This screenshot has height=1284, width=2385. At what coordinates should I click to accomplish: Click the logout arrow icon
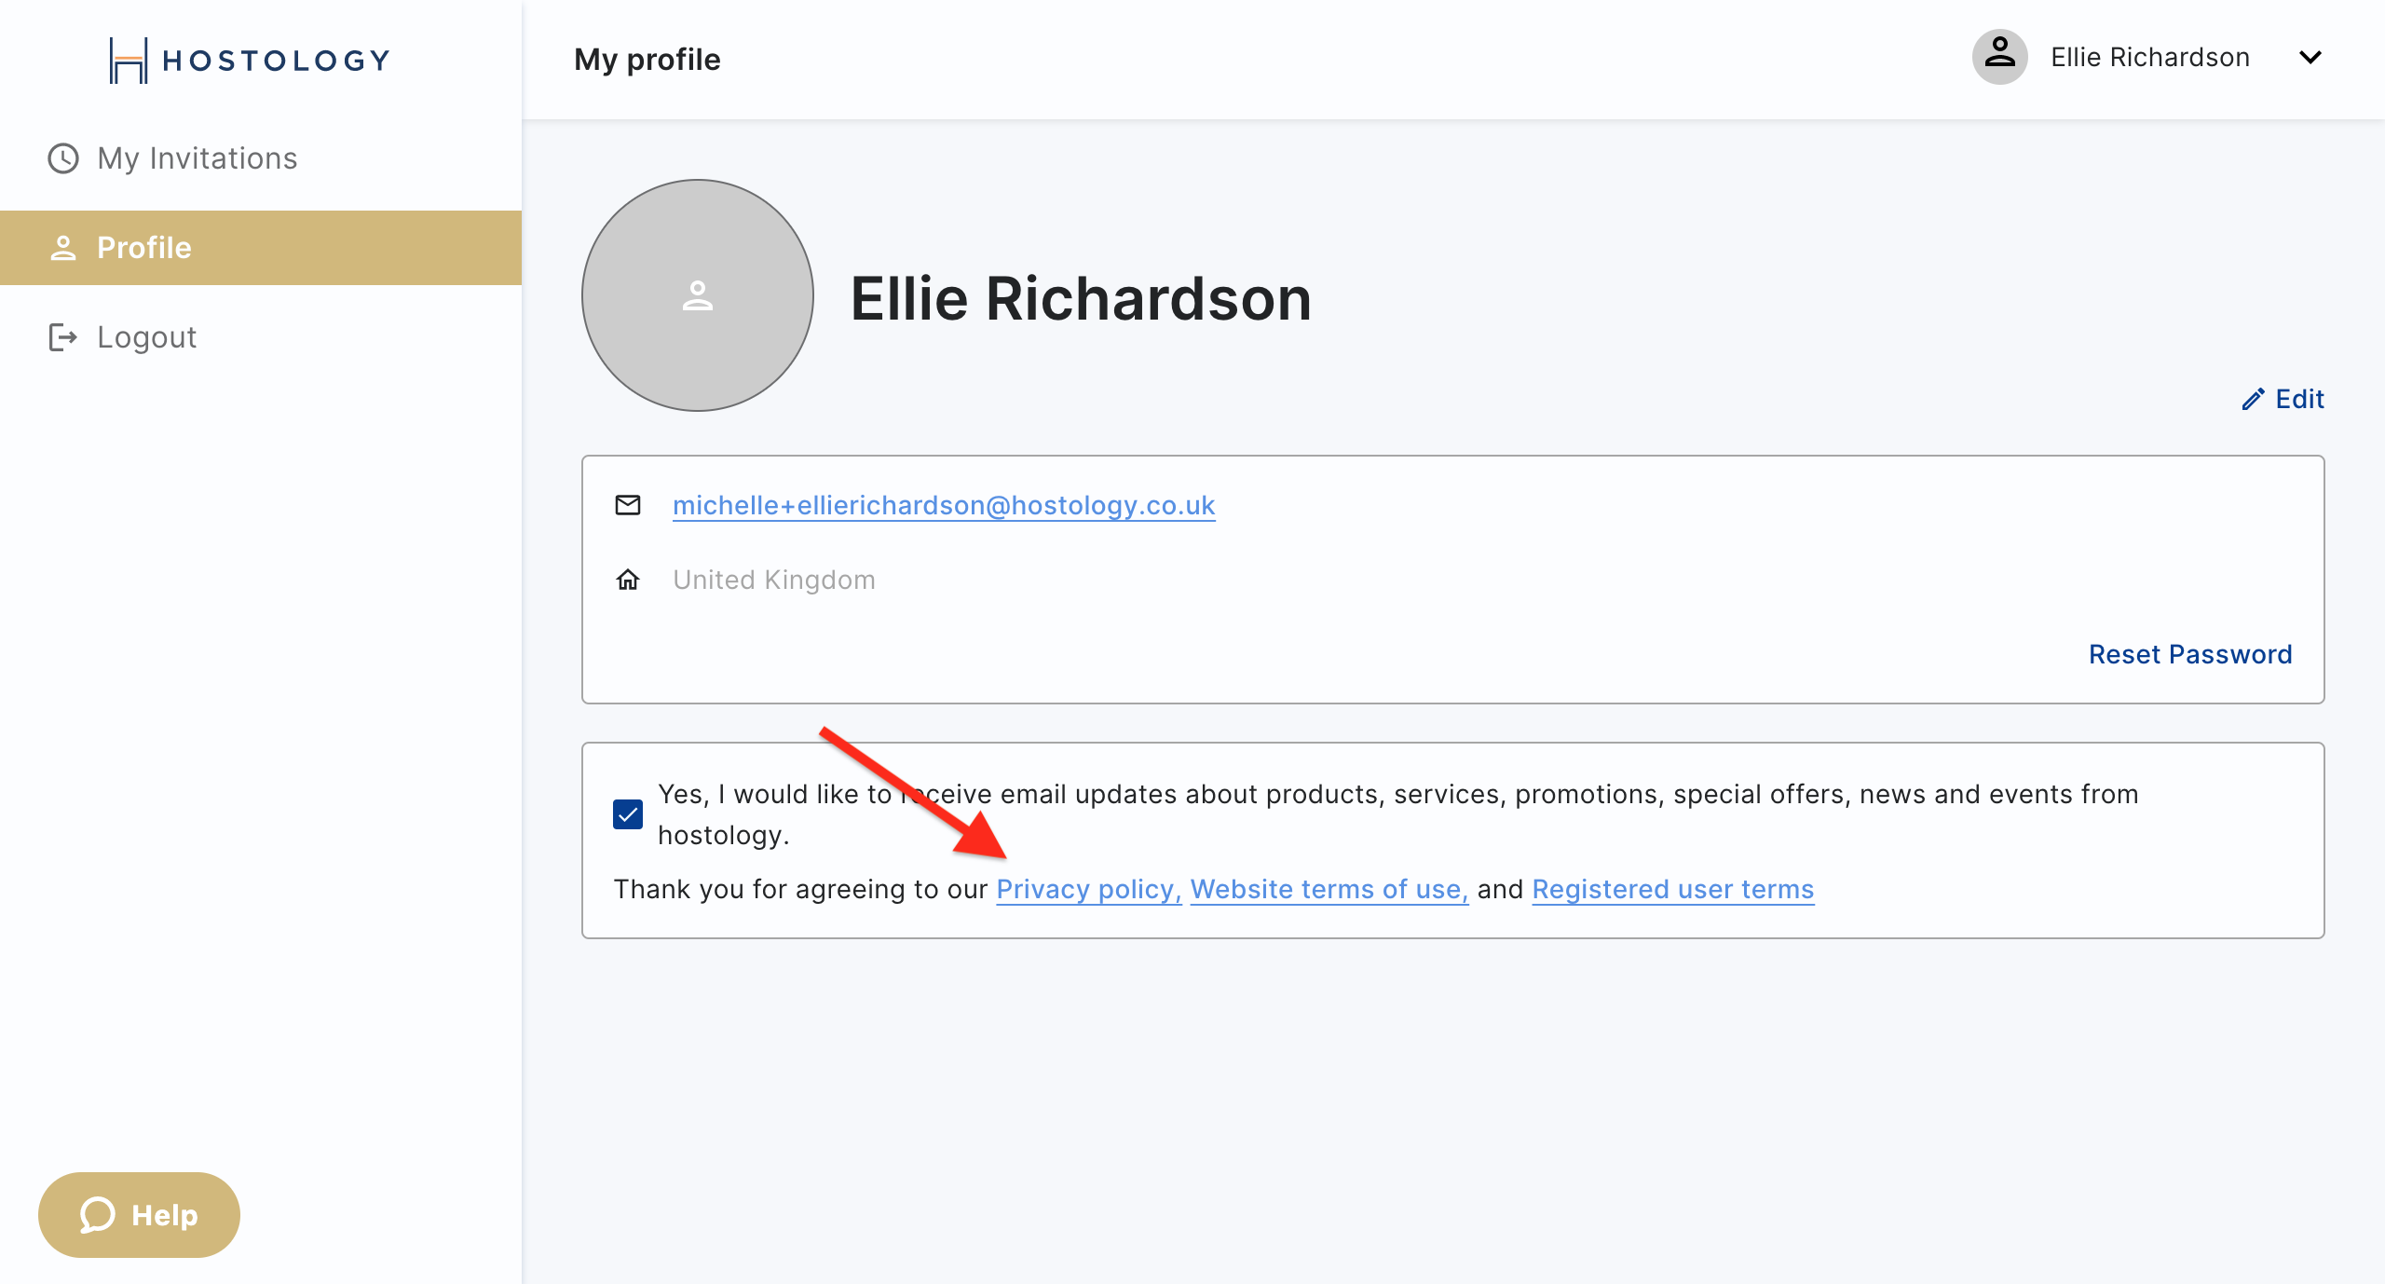click(62, 337)
